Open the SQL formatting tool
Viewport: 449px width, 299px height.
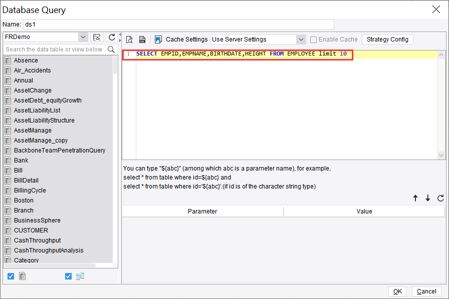(141, 39)
